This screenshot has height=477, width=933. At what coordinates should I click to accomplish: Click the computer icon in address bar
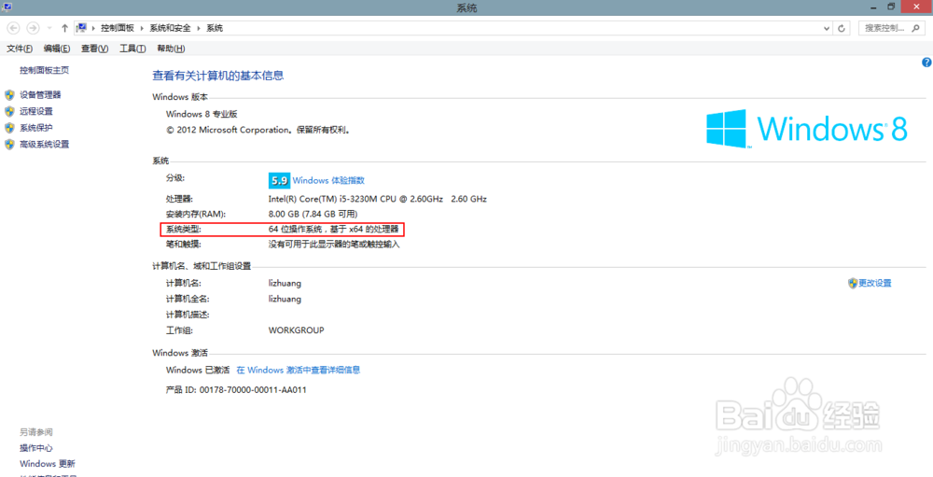pyautogui.click(x=81, y=28)
